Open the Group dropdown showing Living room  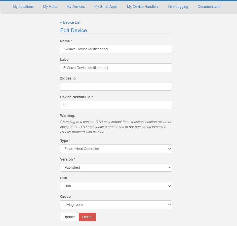(x=116, y=205)
